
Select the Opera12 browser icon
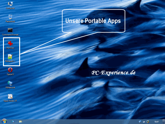(x=10, y=71)
